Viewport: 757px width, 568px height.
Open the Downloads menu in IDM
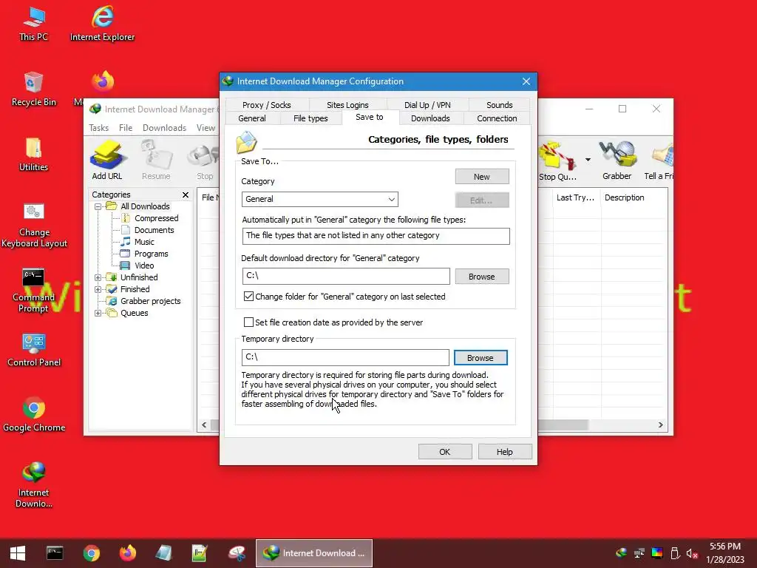(x=164, y=128)
